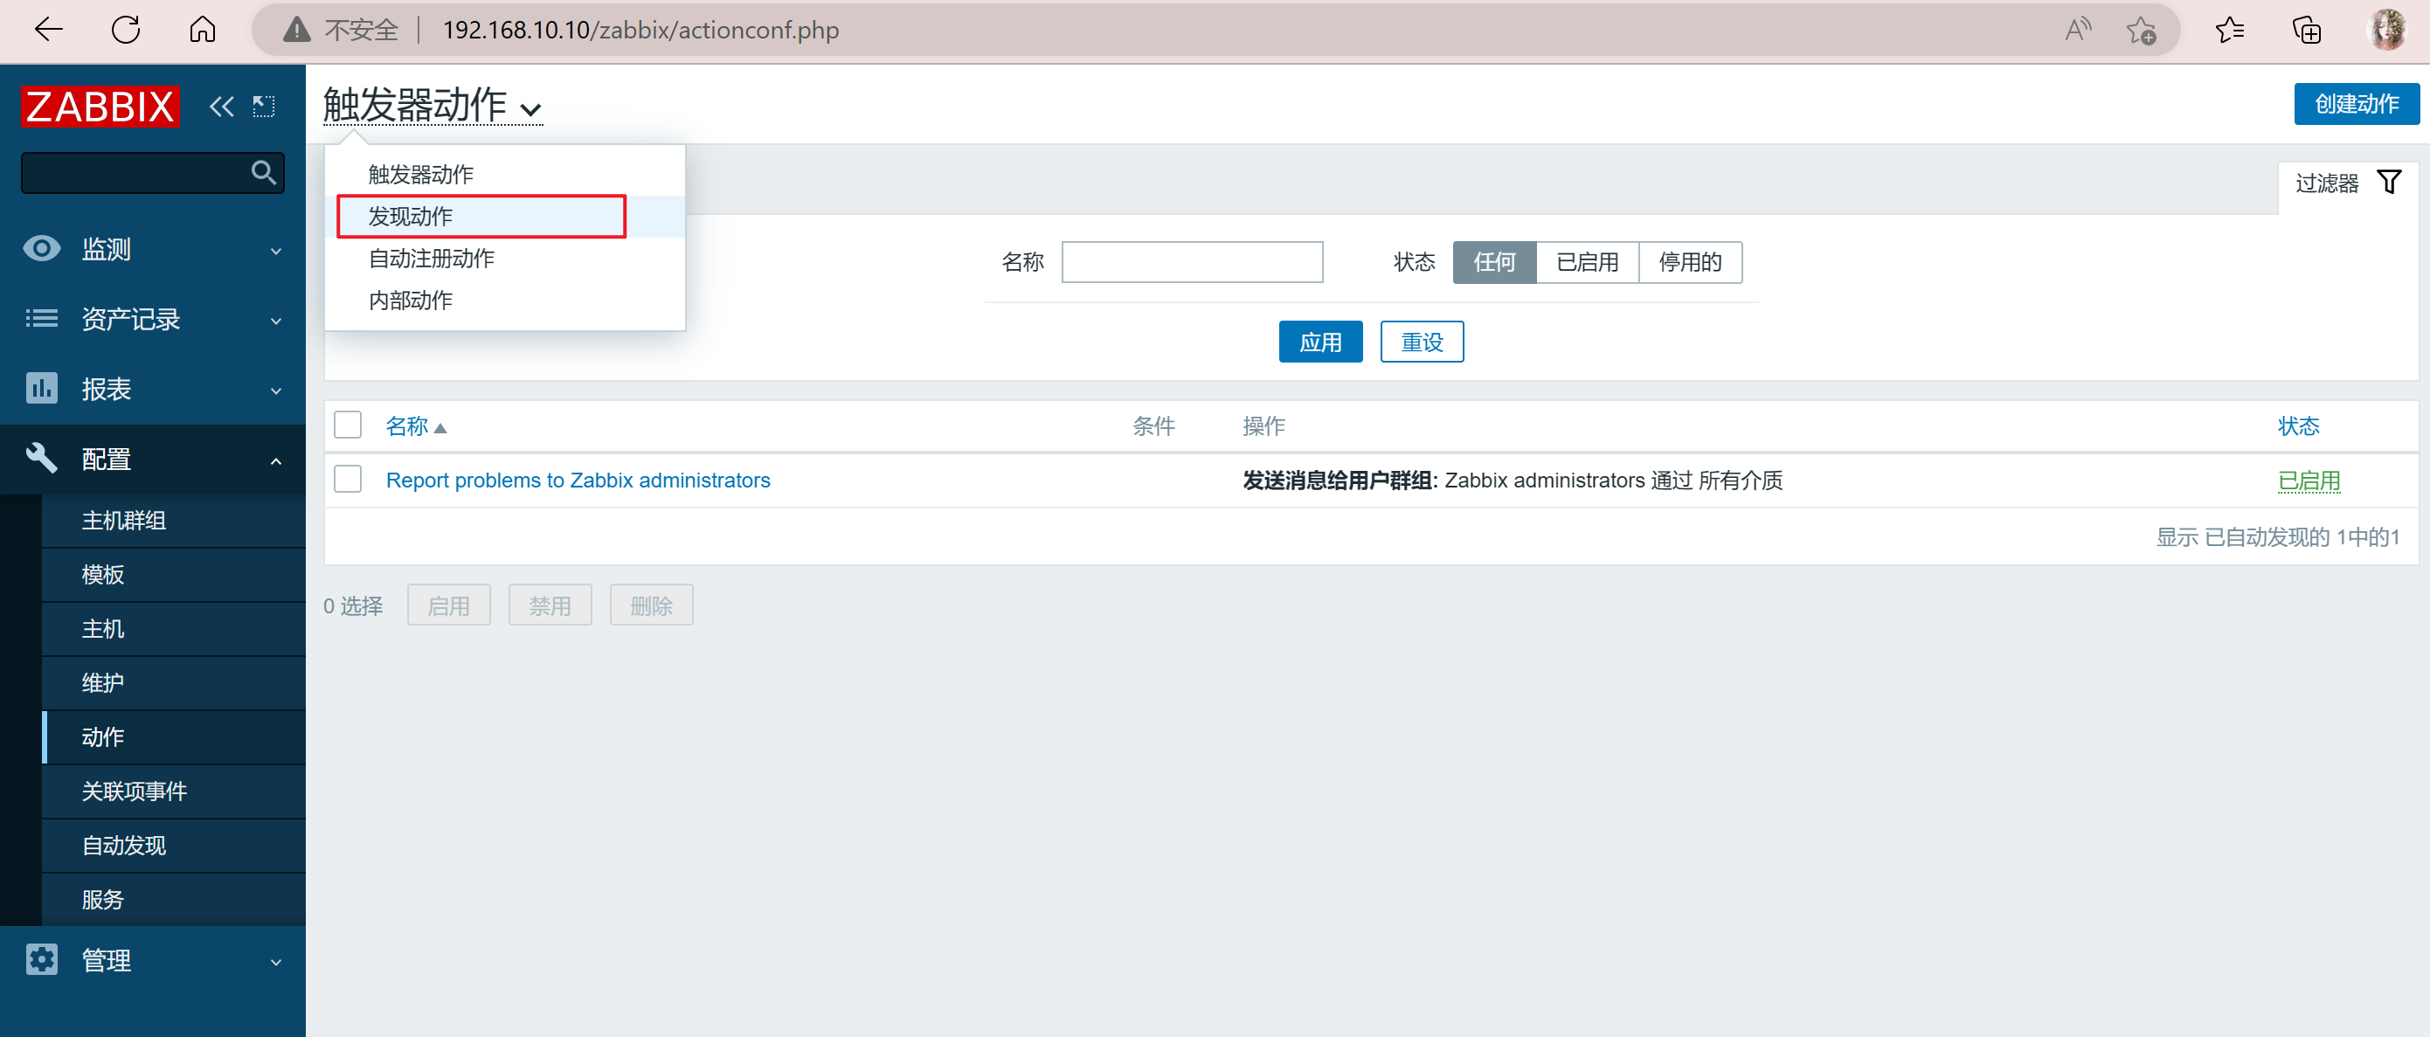Click the 删除 bulk button
The height and width of the screenshot is (1037, 2430).
click(651, 605)
